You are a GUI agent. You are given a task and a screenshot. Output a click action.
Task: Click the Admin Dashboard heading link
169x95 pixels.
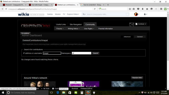pos(32,35)
